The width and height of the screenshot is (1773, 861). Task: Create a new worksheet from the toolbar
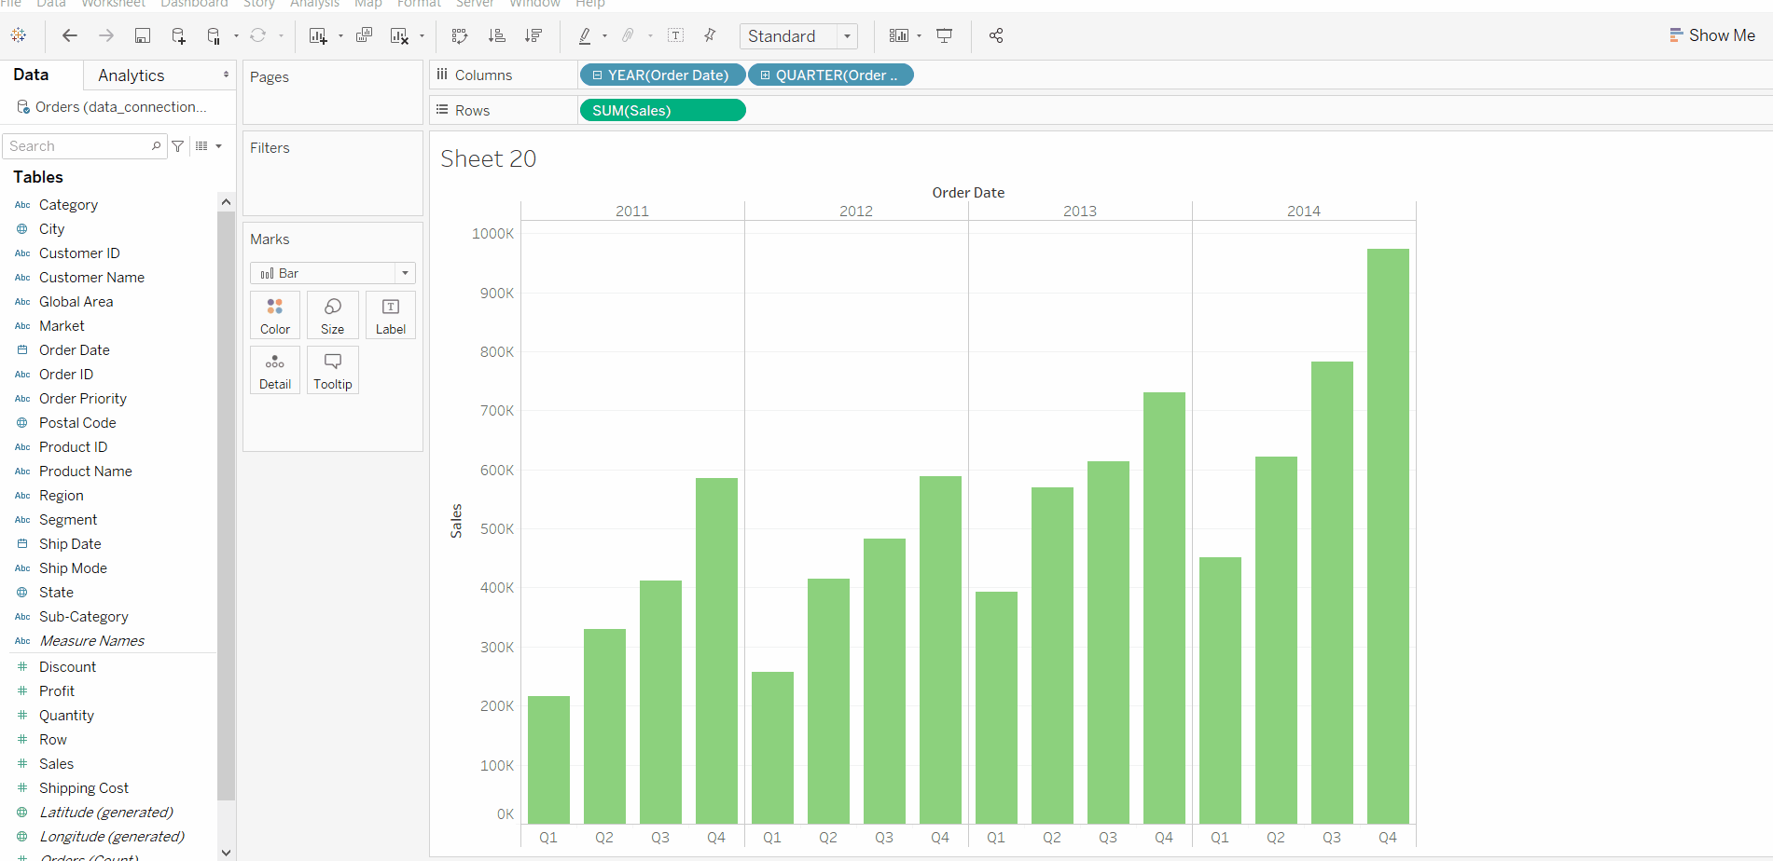[x=318, y=35]
